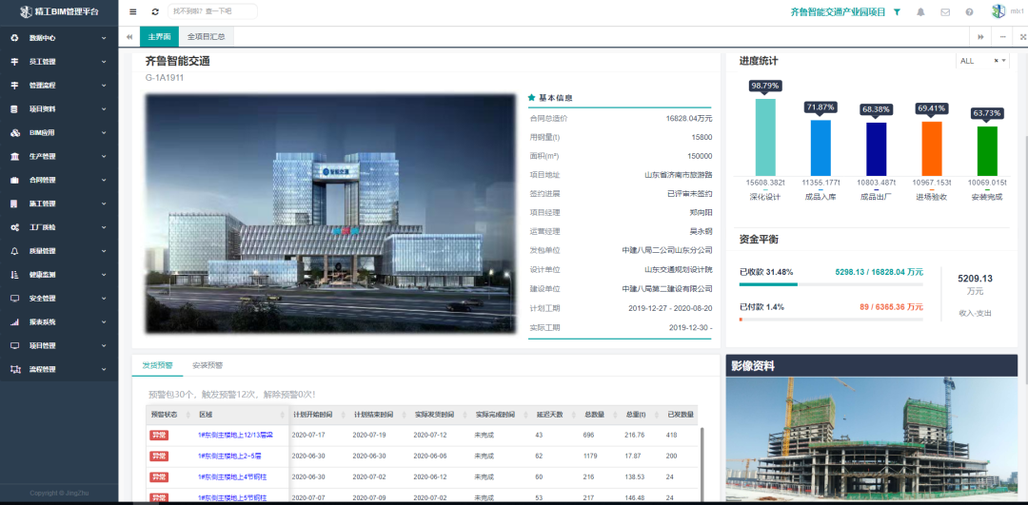Switch to the 全项目汇总 tab
Screen dimensions: 1028x505
click(x=207, y=37)
